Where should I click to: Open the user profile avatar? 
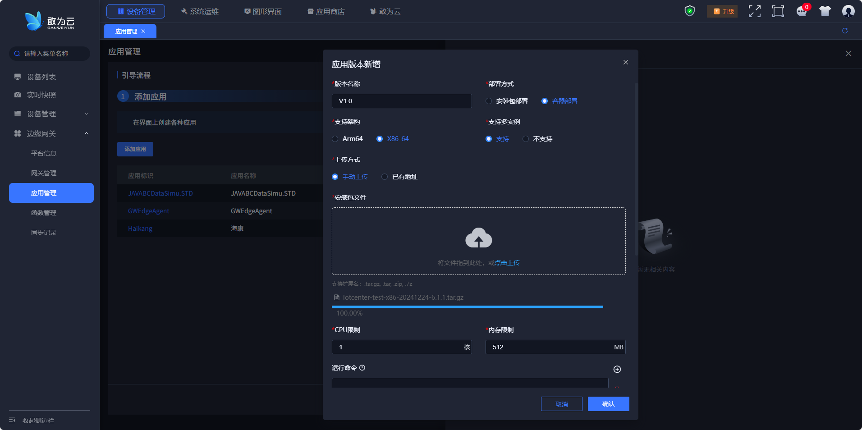click(x=848, y=11)
